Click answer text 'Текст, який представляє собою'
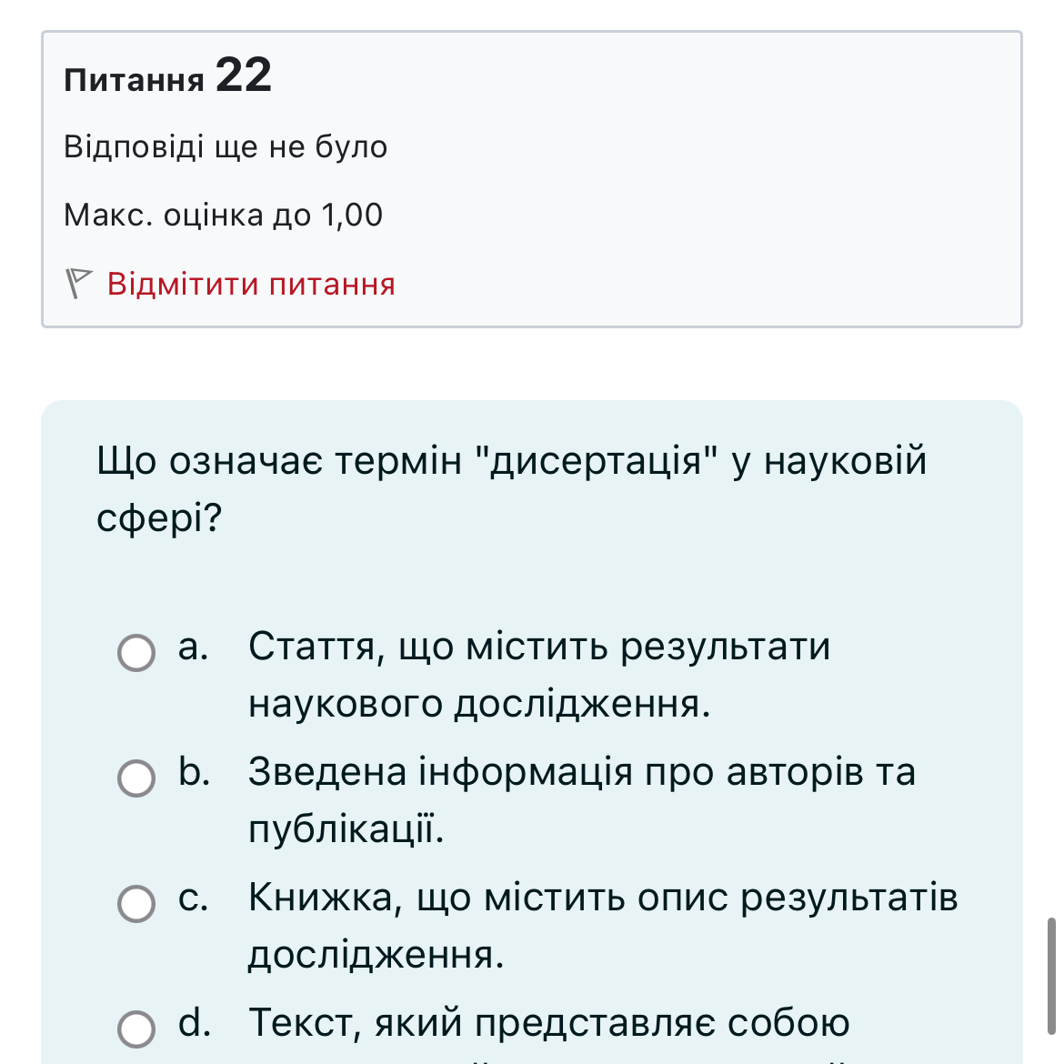The width and height of the screenshot is (1064, 1064). point(549,1023)
